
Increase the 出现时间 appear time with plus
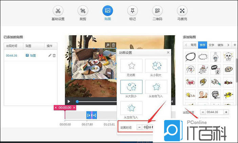(x=226, y=112)
